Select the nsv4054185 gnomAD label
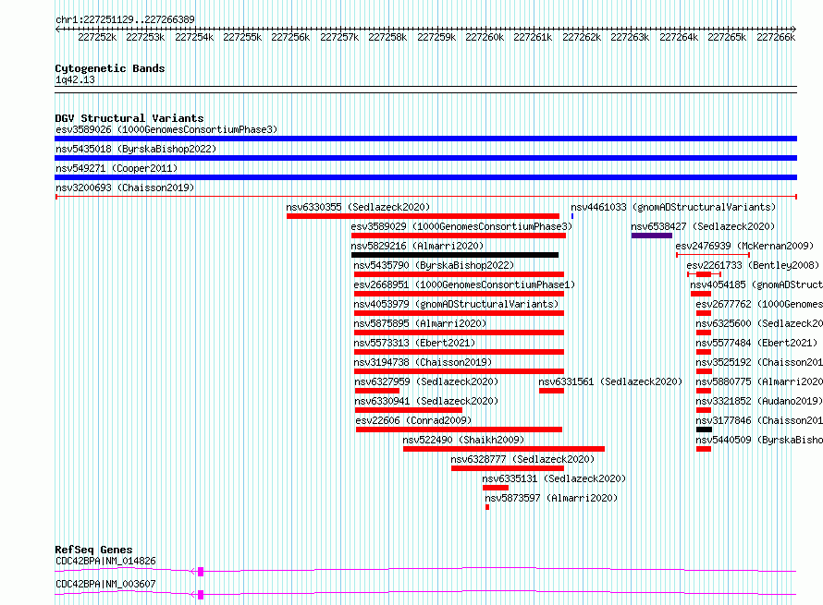The image size is (823, 605). [756, 284]
